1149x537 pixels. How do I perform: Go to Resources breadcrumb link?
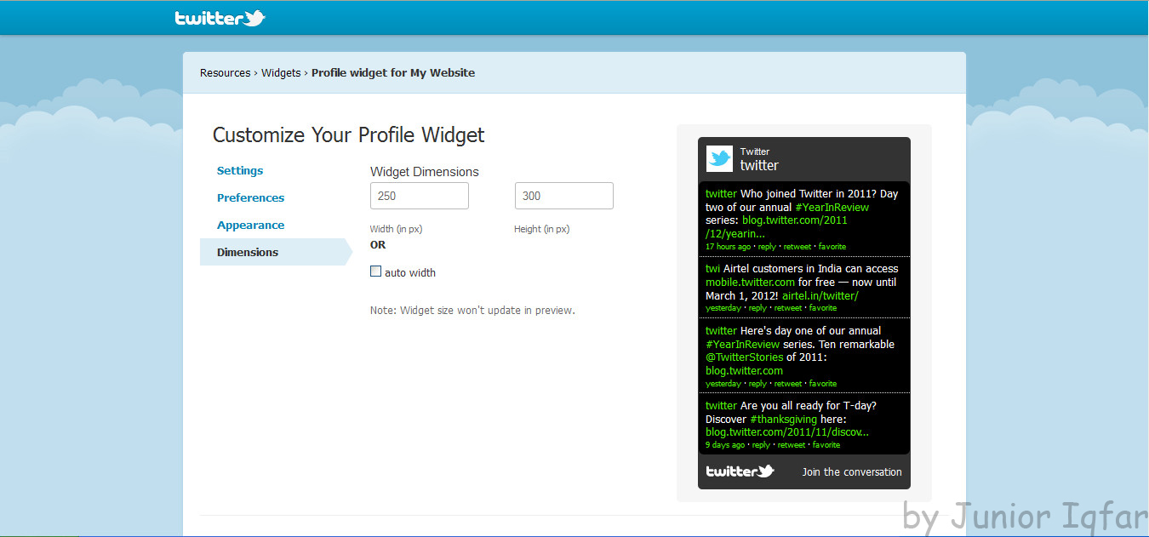(226, 73)
